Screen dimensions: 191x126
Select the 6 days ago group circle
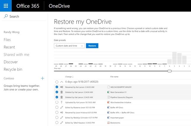pos(57,82)
